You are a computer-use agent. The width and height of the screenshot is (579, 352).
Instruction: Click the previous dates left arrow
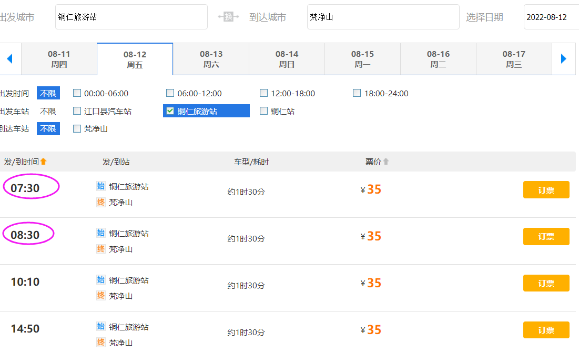tap(9, 58)
